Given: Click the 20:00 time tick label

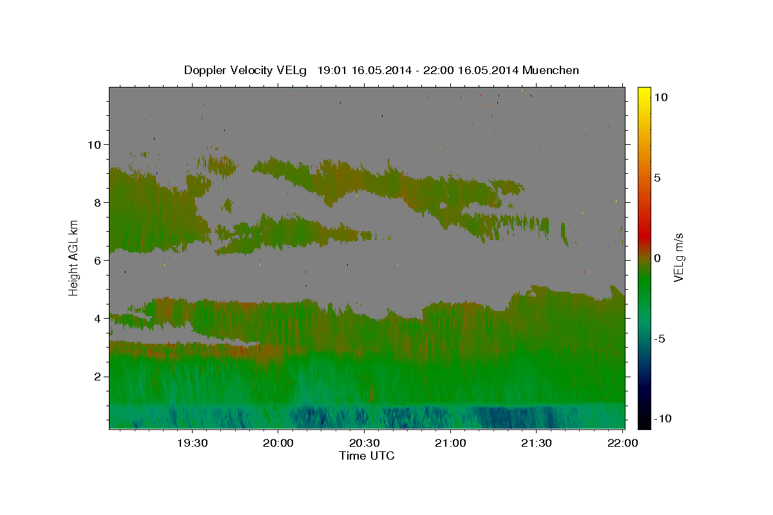Looking at the screenshot, I should 278,443.
